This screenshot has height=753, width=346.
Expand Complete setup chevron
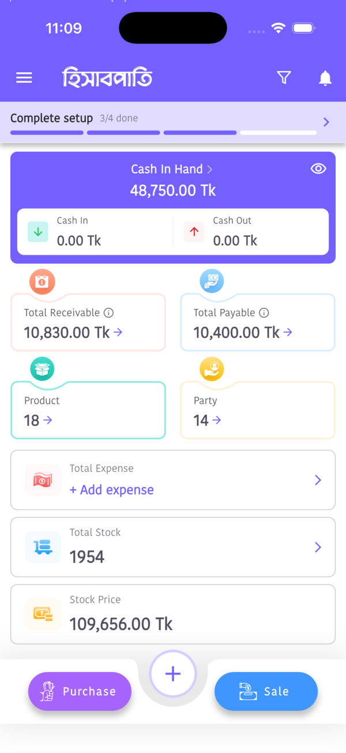(x=326, y=122)
